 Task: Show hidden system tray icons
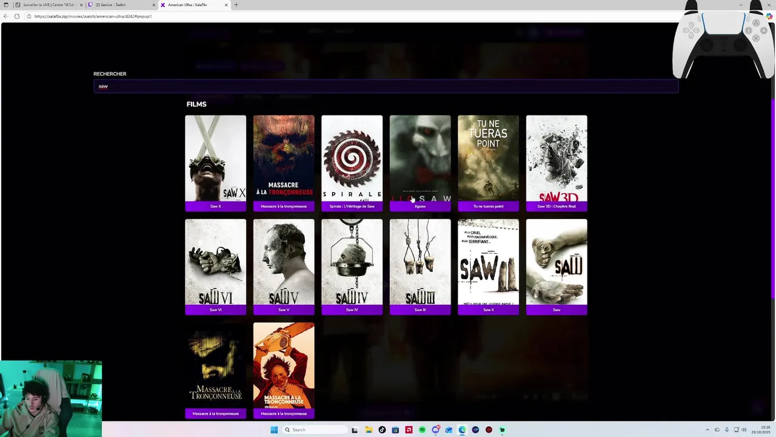point(707,430)
